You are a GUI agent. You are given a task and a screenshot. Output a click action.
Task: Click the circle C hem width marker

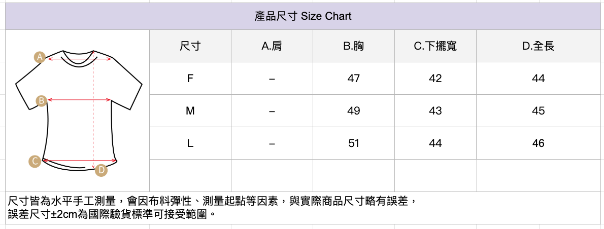pyautogui.click(x=35, y=161)
